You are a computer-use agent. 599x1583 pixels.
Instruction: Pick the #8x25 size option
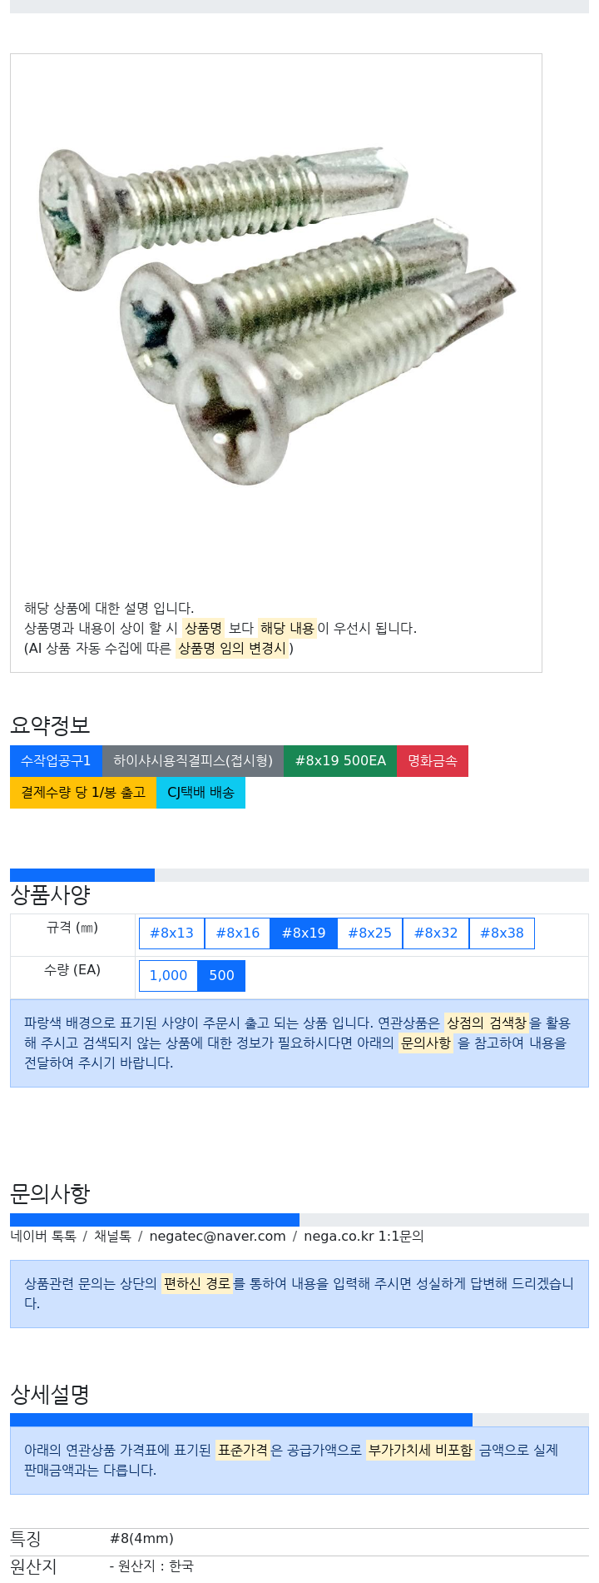[369, 933]
